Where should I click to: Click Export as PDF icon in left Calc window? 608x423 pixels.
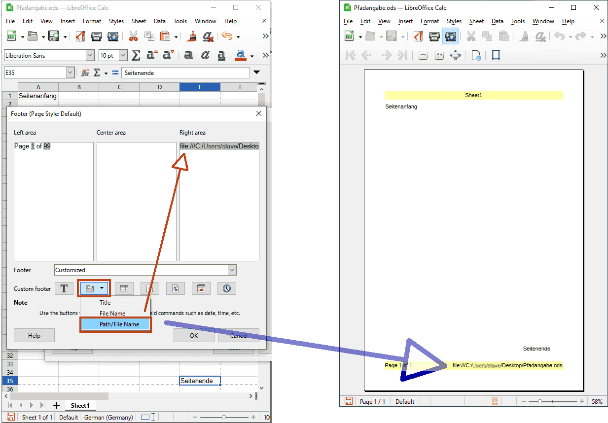tap(80, 36)
